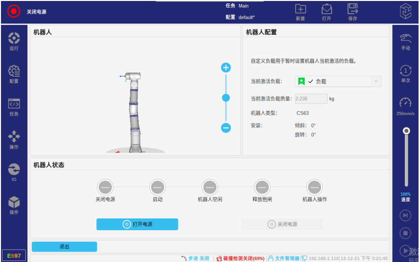420x262 pixels.
Task: Open the 操作 jog control page
Action: point(14,140)
